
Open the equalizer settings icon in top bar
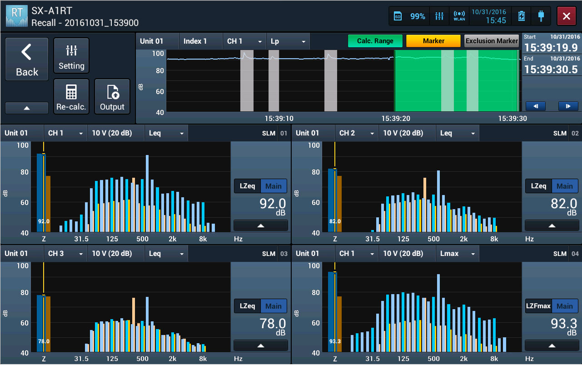coord(439,16)
